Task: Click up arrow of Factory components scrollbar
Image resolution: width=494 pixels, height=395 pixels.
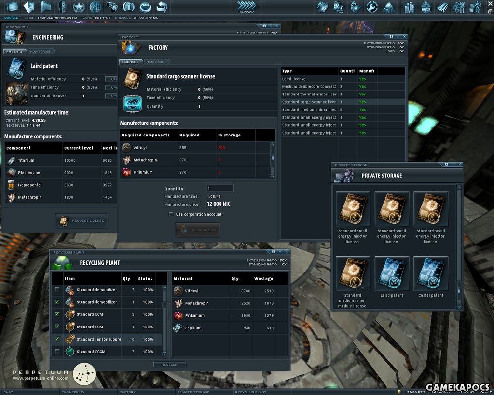Action: 273,144
